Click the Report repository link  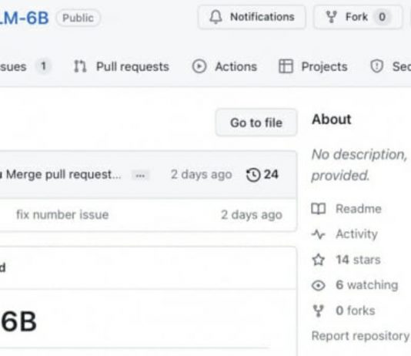tap(360, 336)
